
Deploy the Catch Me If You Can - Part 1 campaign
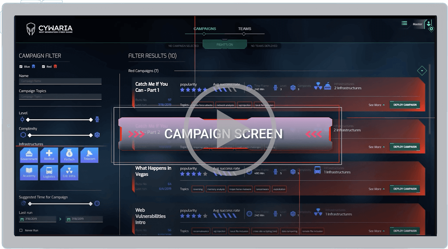coord(405,105)
